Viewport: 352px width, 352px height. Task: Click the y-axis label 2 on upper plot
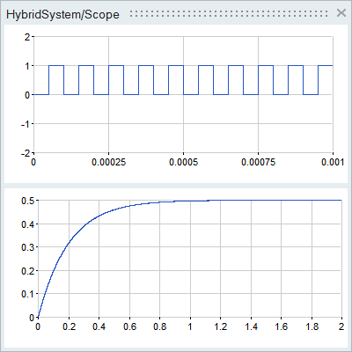(x=27, y=37)
